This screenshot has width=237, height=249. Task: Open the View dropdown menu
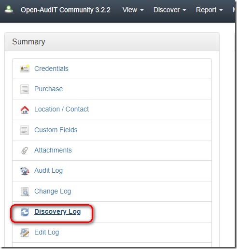pos(133,10)
